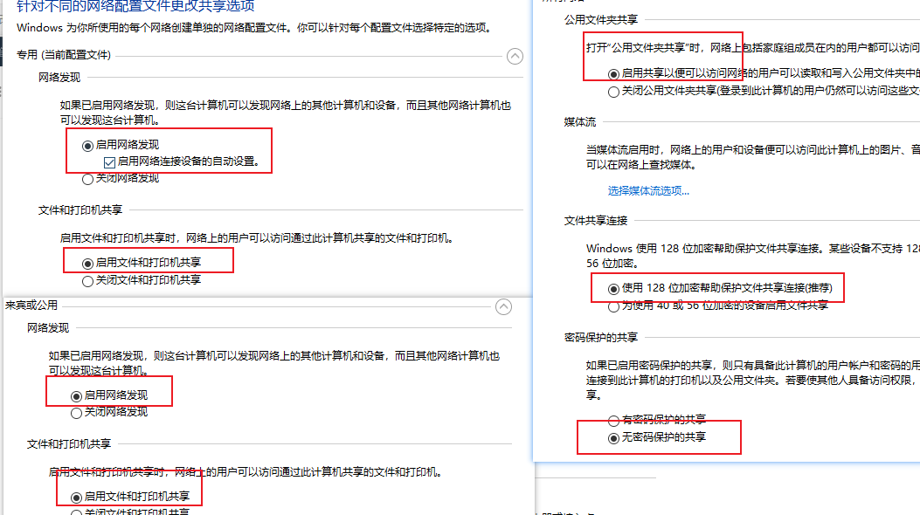Click the 来宾或公用 section header text
Screen dimensions: 920x515
pos(31,306)
